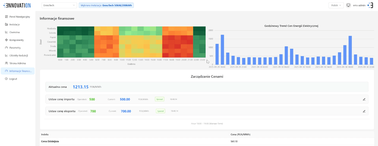Click the Ennovation logo at top left
The image size is (378, 146).
17,5
